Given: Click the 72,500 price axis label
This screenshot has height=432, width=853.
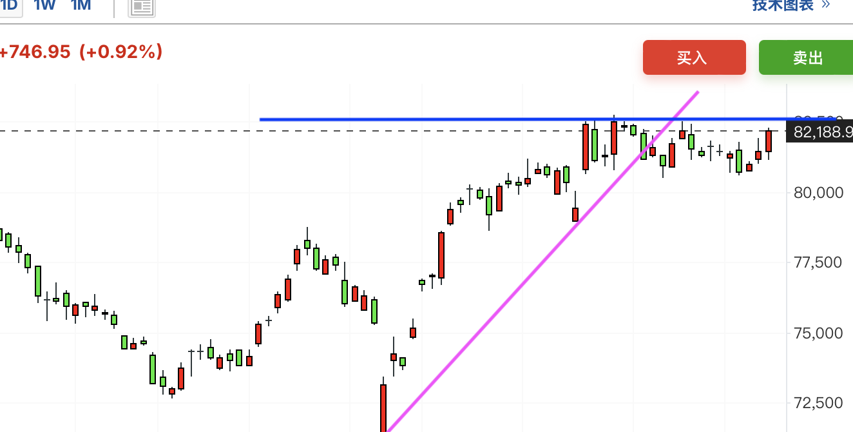Looking at the screenshot, I should coord(816,403).
